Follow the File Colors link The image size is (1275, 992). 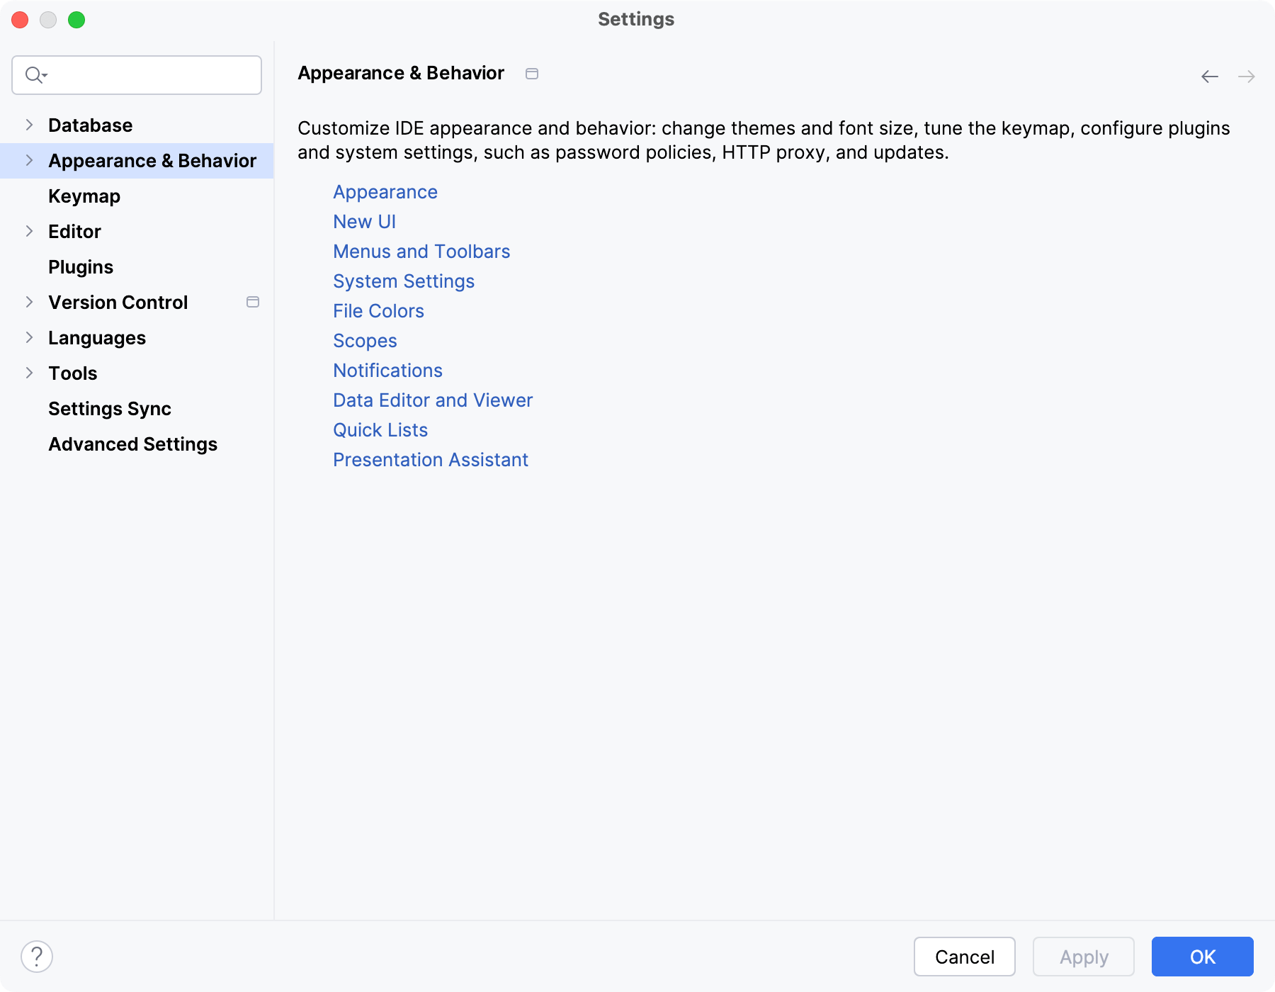coord(378,311)
